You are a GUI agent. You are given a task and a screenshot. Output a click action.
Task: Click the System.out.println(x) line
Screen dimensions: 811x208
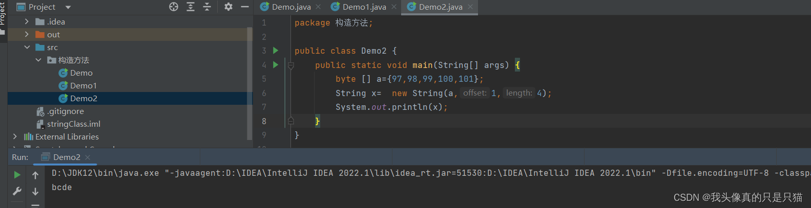pyautogui.click(x=391, y=107)
